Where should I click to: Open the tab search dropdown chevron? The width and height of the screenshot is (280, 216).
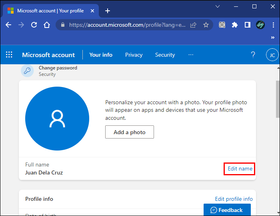click(x=218, y=6)
